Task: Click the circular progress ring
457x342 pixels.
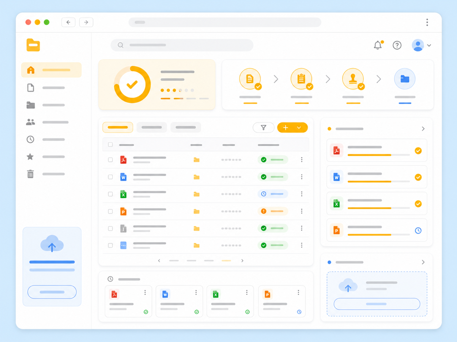Action: 132,84
